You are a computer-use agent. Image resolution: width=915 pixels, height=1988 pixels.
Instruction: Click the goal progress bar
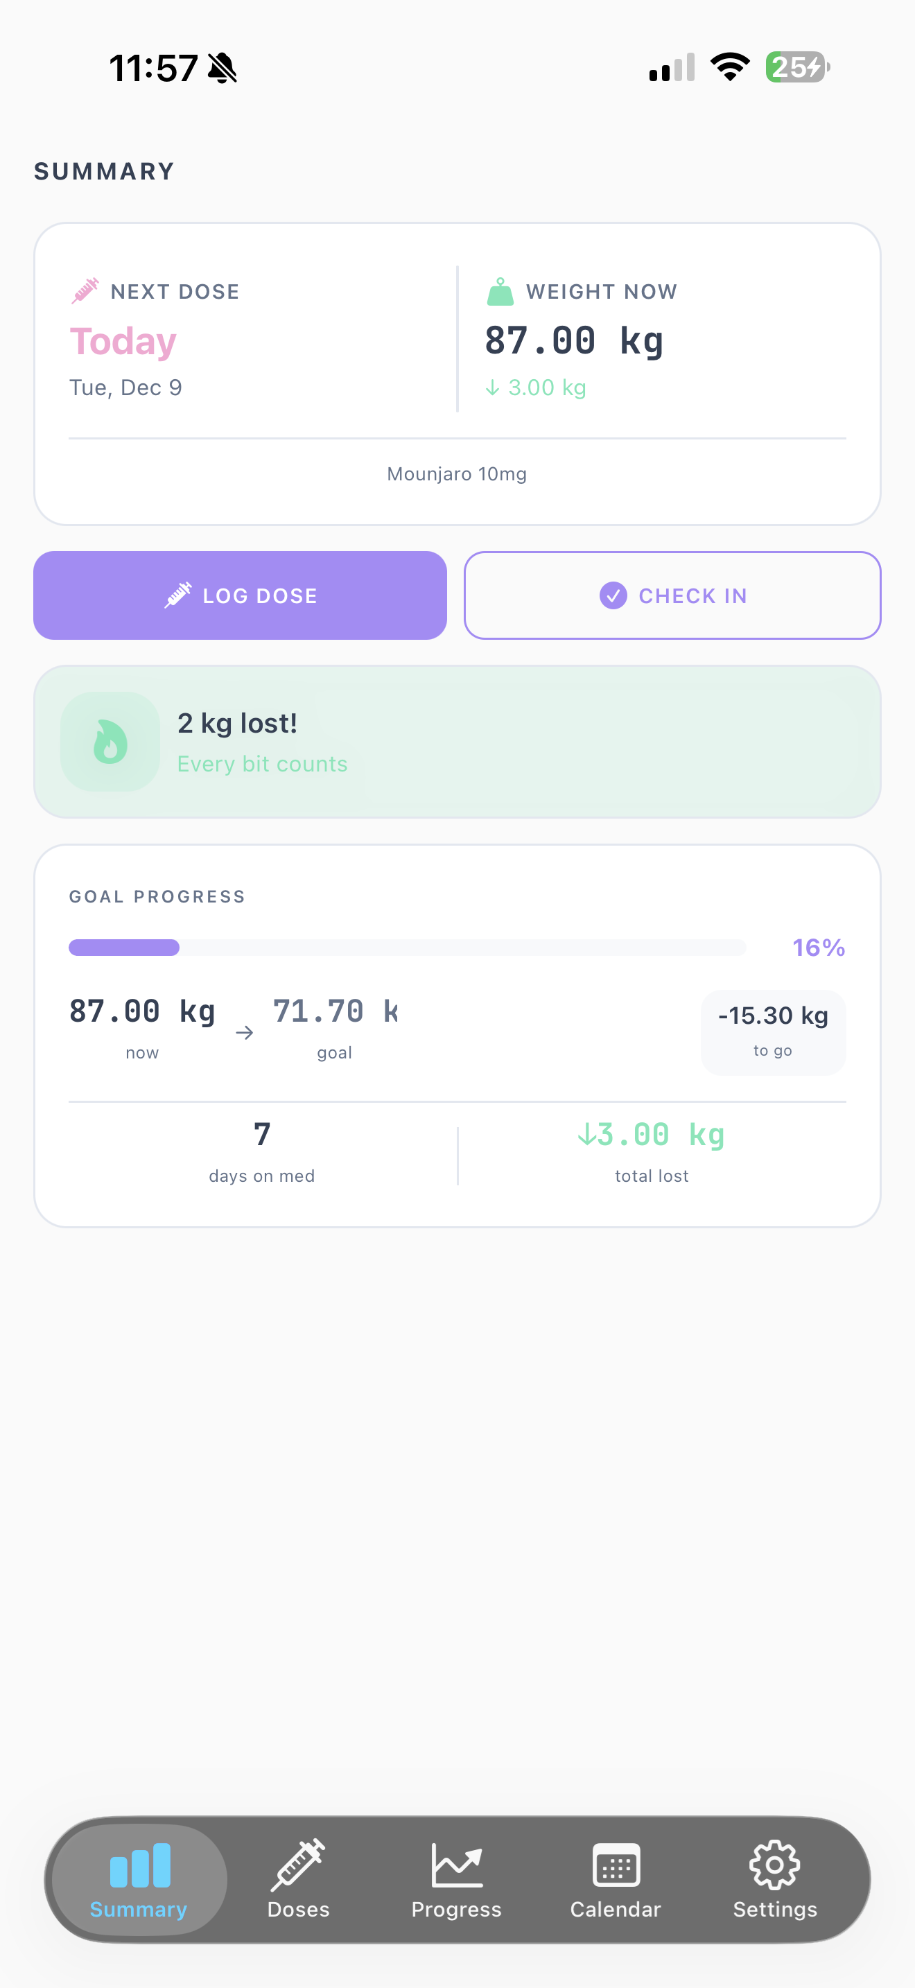[x=407, y=947]
